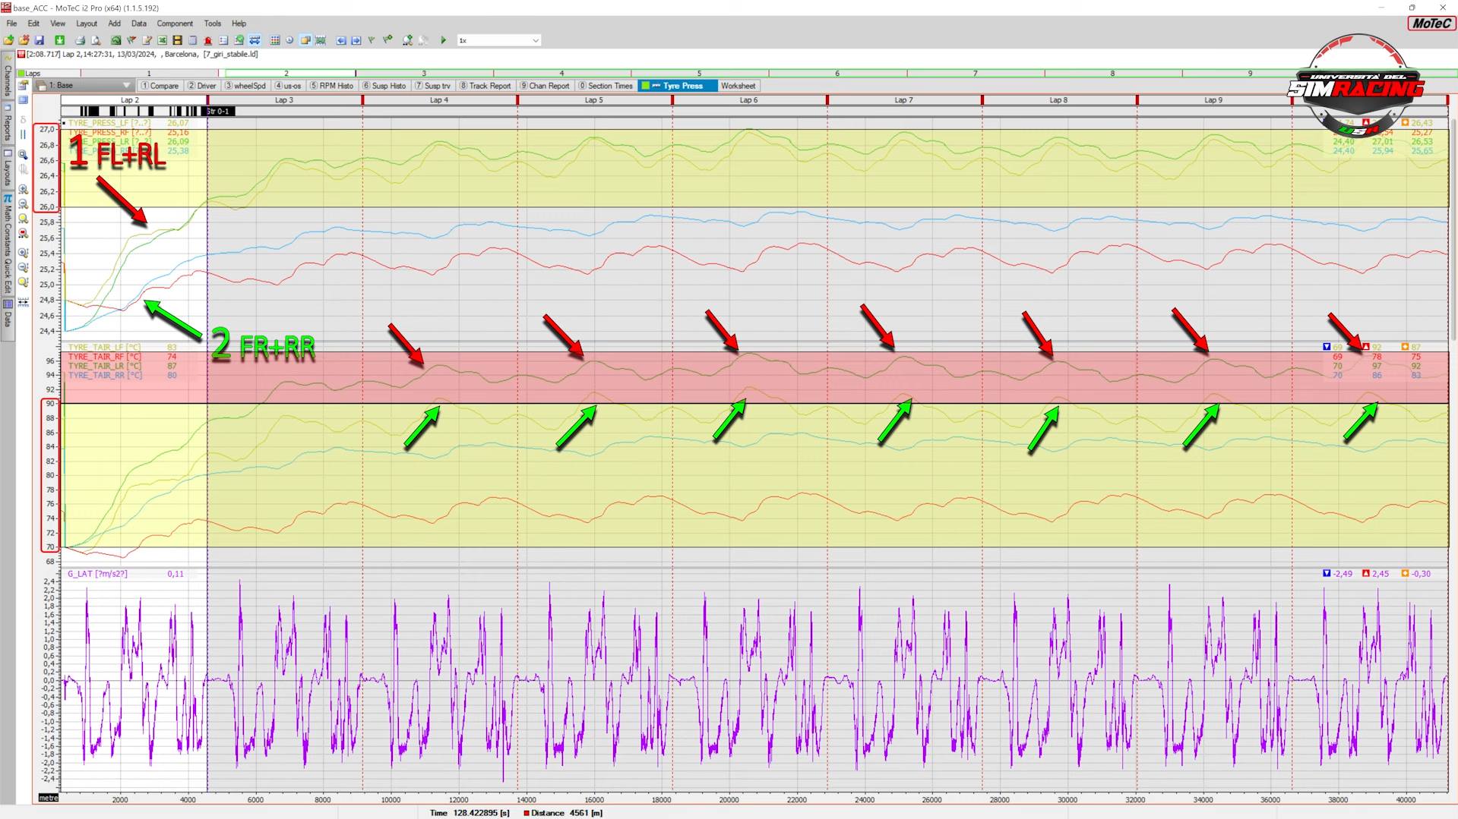The width and height of the screenshot is (1458, 819).
Task: Click the previous lap arrow icon
Action: pyautogui.click(x=341, y=40)
